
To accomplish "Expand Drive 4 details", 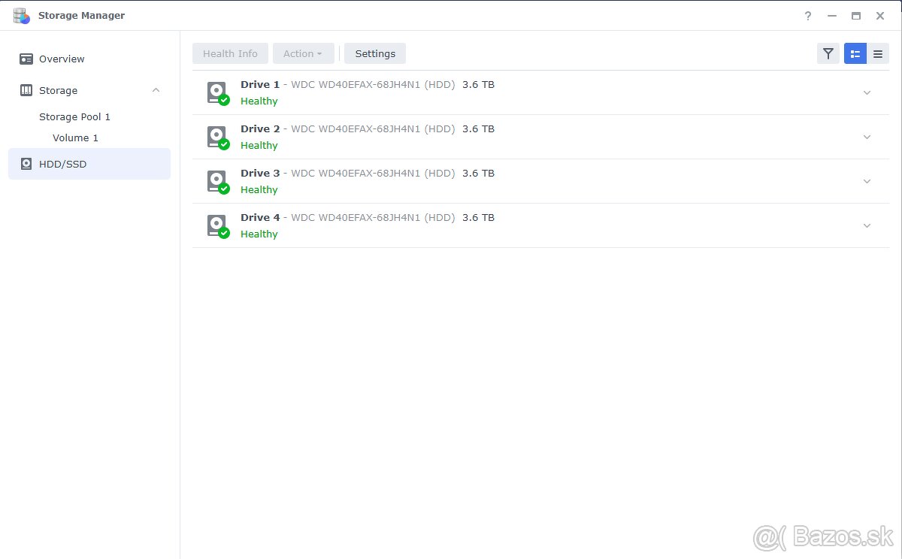I will coord(867,225).
